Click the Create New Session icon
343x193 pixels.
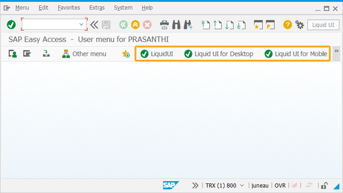tap(258, 25)
